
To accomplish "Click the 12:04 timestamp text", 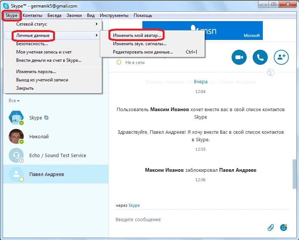I will 200,92.
